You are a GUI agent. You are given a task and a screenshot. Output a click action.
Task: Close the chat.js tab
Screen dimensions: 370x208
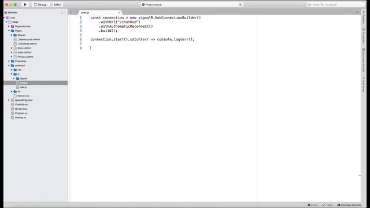[x=119, y=13]
